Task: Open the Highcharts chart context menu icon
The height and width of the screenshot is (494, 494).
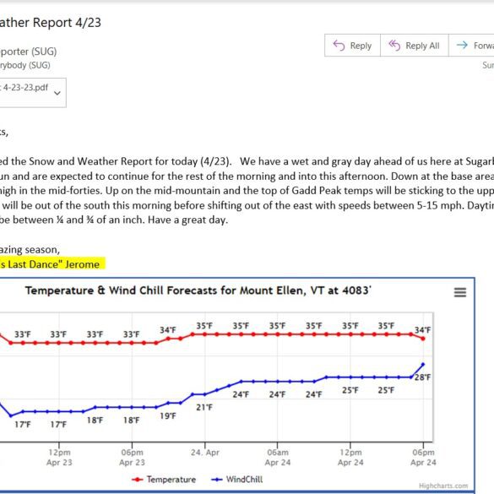Action: (460, 292)
